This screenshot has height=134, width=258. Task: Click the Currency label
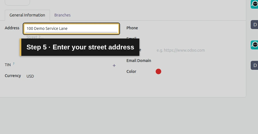coord(13,76)
